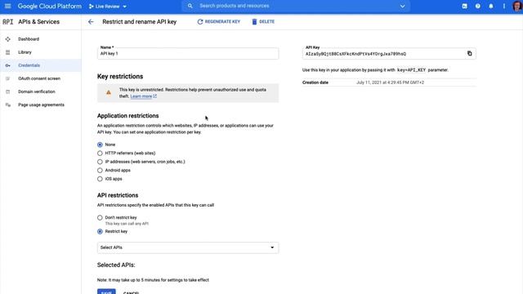Click the Google Cloud Platform logo
523x294 pixels.
point(49,6)
